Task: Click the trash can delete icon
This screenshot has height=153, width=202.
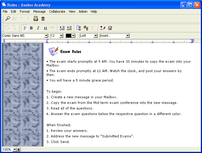Action: pyautogui.click(x=43, y=19)
